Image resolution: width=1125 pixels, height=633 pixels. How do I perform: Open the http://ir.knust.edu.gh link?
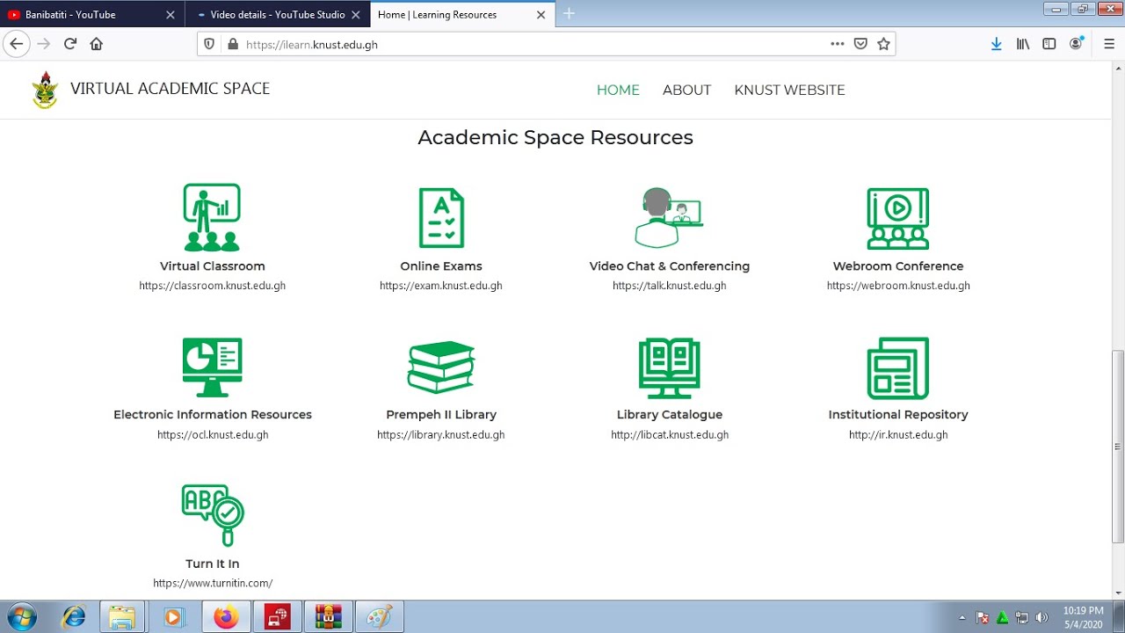pyautogui.click(x=898, y=435)
